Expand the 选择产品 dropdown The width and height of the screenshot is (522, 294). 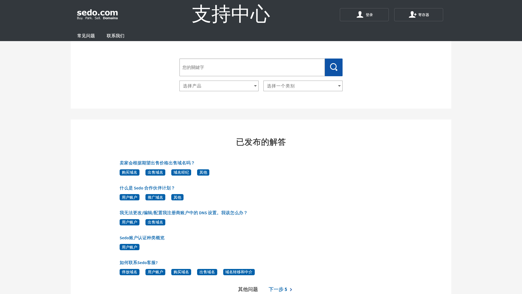(x=219, y=86)
